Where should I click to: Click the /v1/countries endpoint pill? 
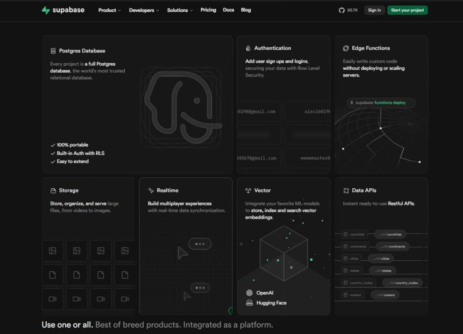point(389,234)
